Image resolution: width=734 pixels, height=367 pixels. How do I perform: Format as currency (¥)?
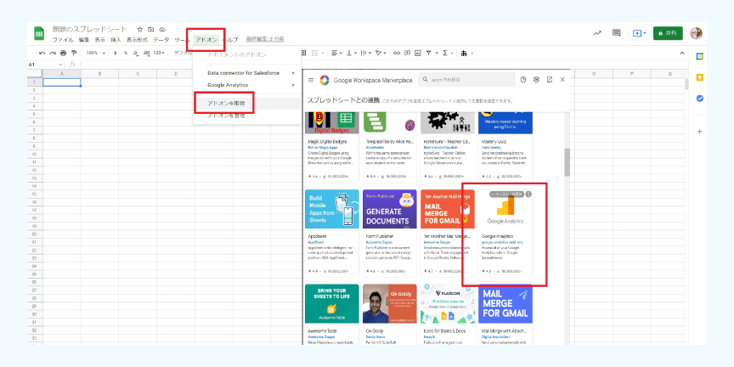116,53
